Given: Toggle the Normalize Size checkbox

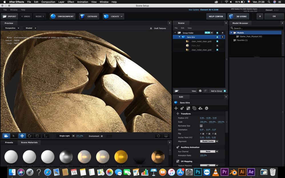Looking at the screenshot, I should coord(201,126).
